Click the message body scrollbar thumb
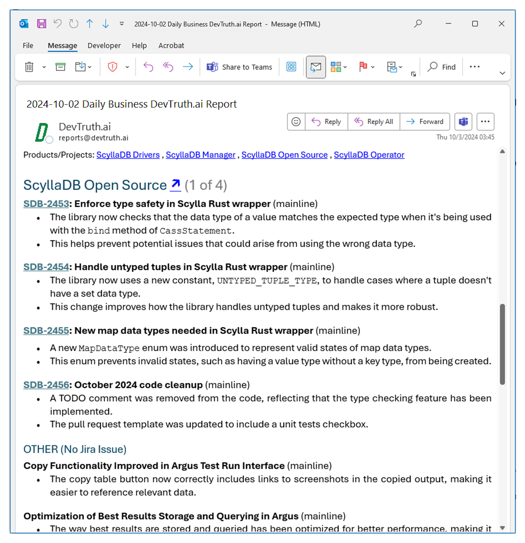This screenshot has height=543, width=525. click(502, 344)
